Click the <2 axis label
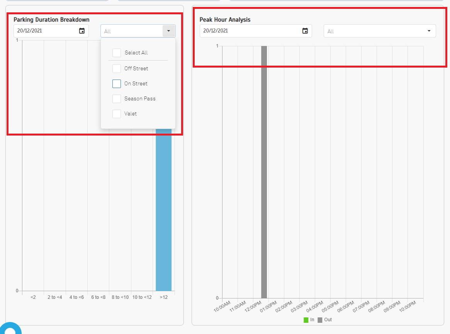This screenshot has width=450, height=334. pyautogui.click(x=33, y=297)
